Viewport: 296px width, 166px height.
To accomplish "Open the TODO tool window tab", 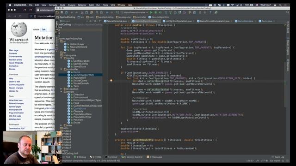I will click(96, 157).
